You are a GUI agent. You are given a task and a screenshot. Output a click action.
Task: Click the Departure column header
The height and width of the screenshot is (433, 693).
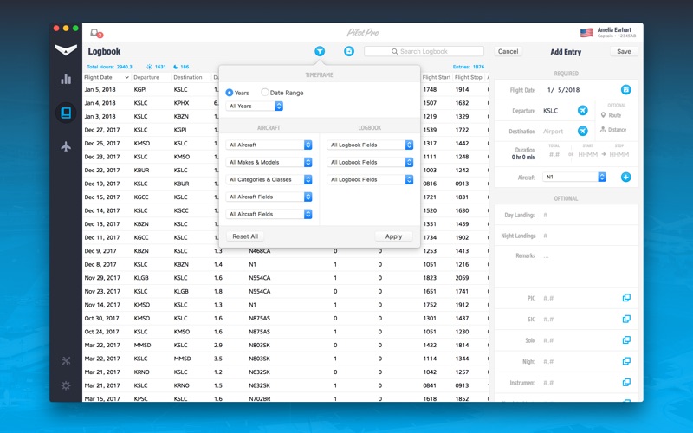pyautogui.click(x=151, y=77)
